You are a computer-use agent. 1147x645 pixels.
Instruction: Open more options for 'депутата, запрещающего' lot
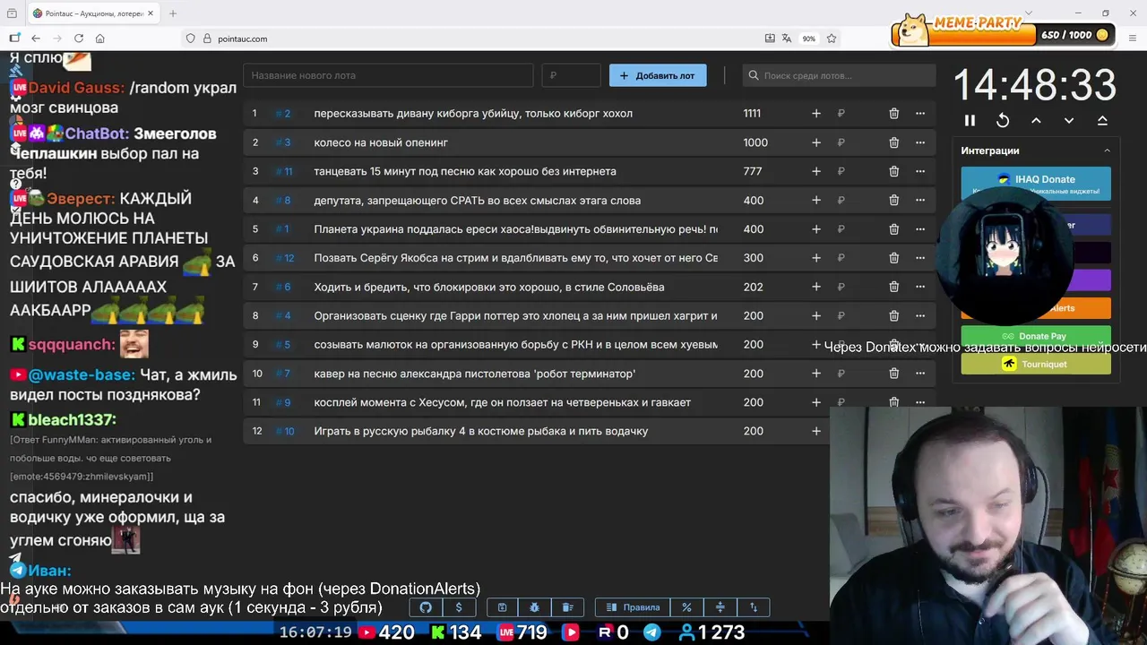(x=919, y=201)
